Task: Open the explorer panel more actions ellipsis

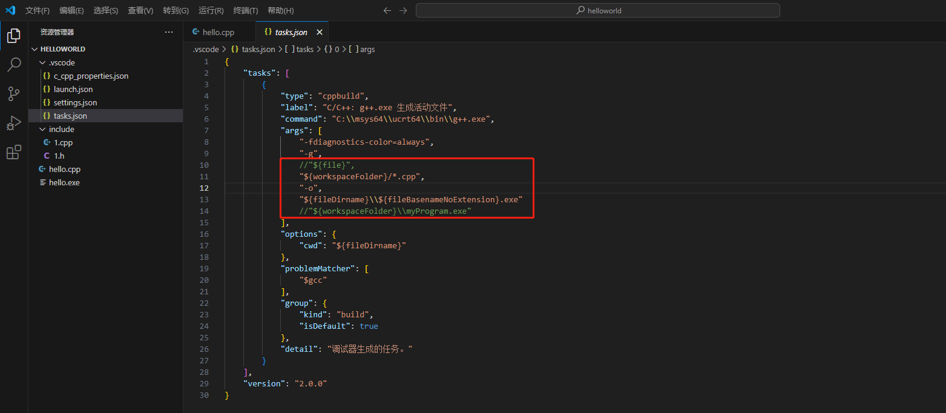Action: (169, 32)
